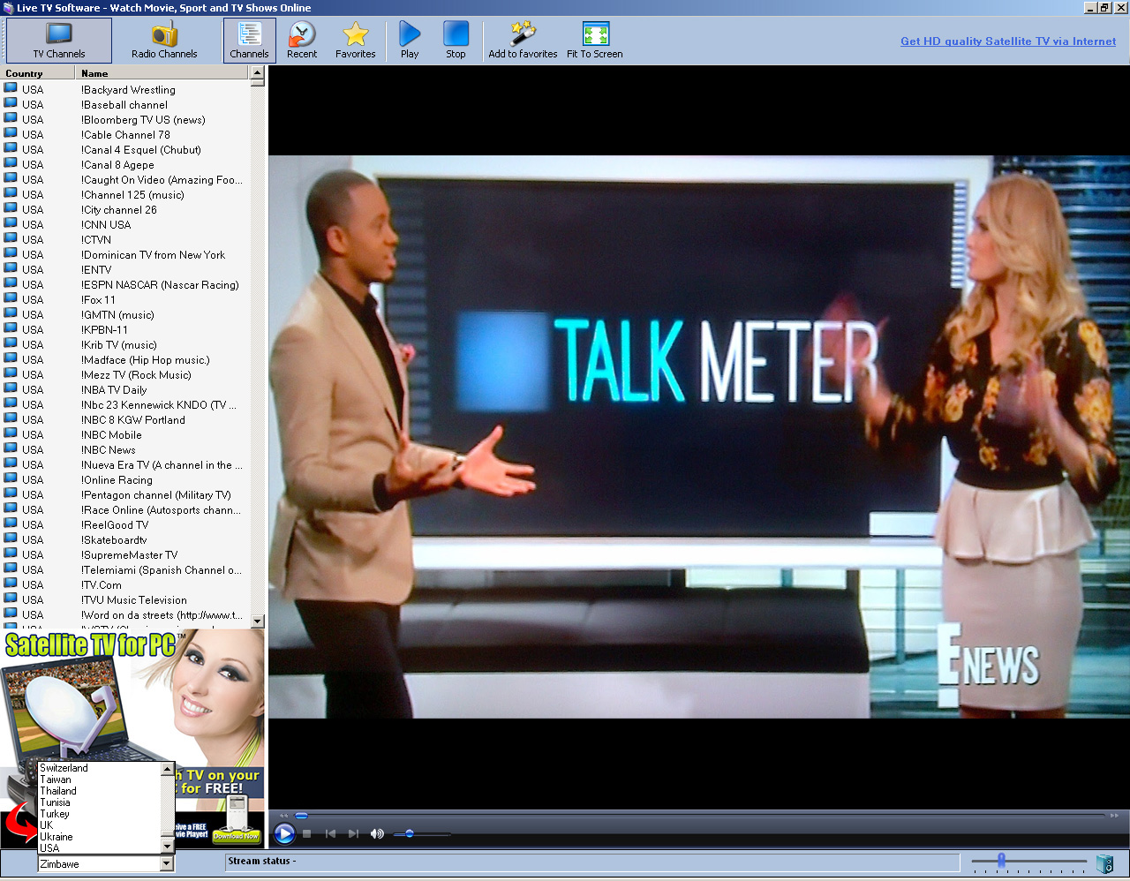
Task: Click the player's round play button
Action: point(284,833)
